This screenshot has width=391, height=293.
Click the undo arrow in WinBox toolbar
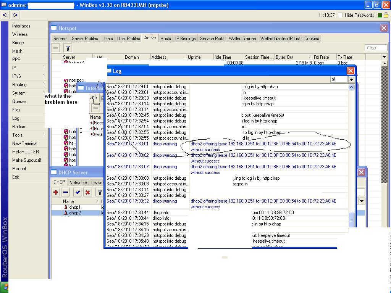point(5,15)
